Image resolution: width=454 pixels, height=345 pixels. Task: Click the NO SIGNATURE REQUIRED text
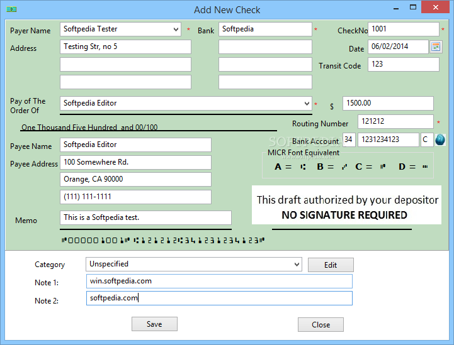tap(344, 215)
